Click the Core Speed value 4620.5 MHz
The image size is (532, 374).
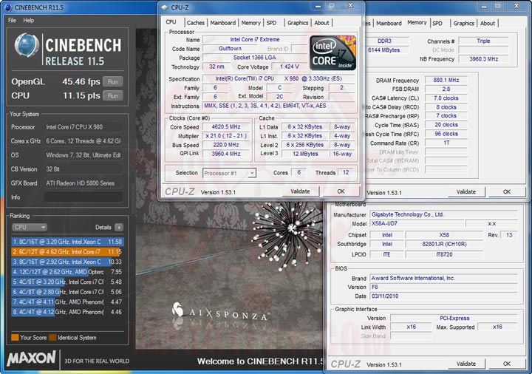pos(226,126)
